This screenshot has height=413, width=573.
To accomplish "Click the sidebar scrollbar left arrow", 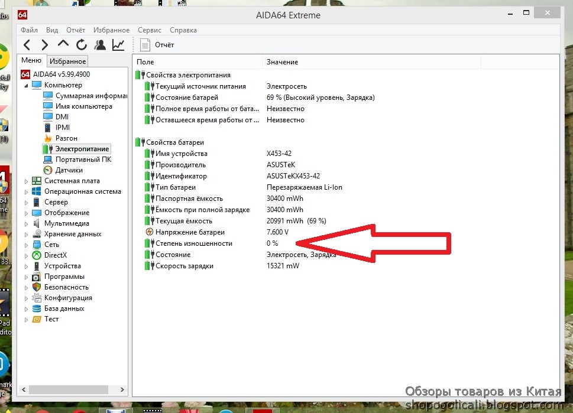I will click(x=24, y=389).
